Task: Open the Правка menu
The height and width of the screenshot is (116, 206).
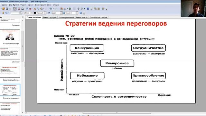Action: pos(5,5)
